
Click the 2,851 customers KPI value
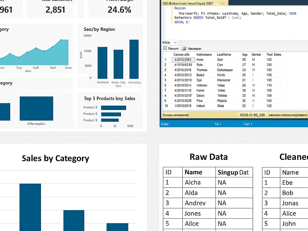[x=55, y=10]
